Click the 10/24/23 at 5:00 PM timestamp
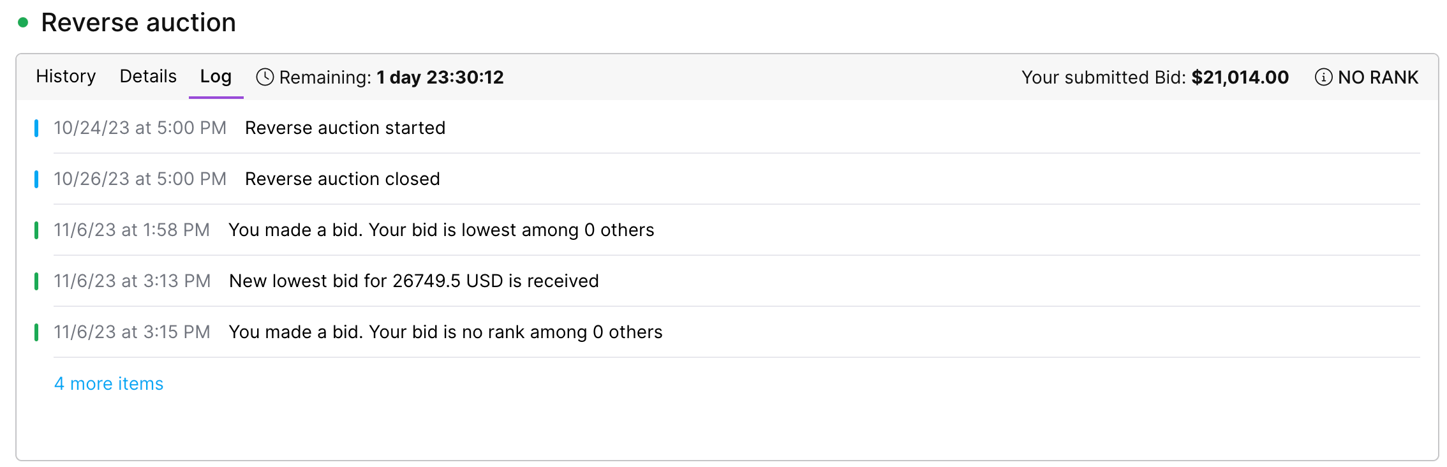This screenshot has height=467, width=1447. pyautogui.click(x=140, y=128)
